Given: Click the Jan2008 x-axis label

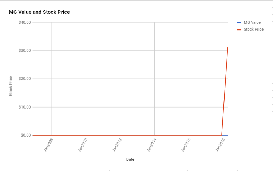Looking at the screenshot, I should (48, 145).
